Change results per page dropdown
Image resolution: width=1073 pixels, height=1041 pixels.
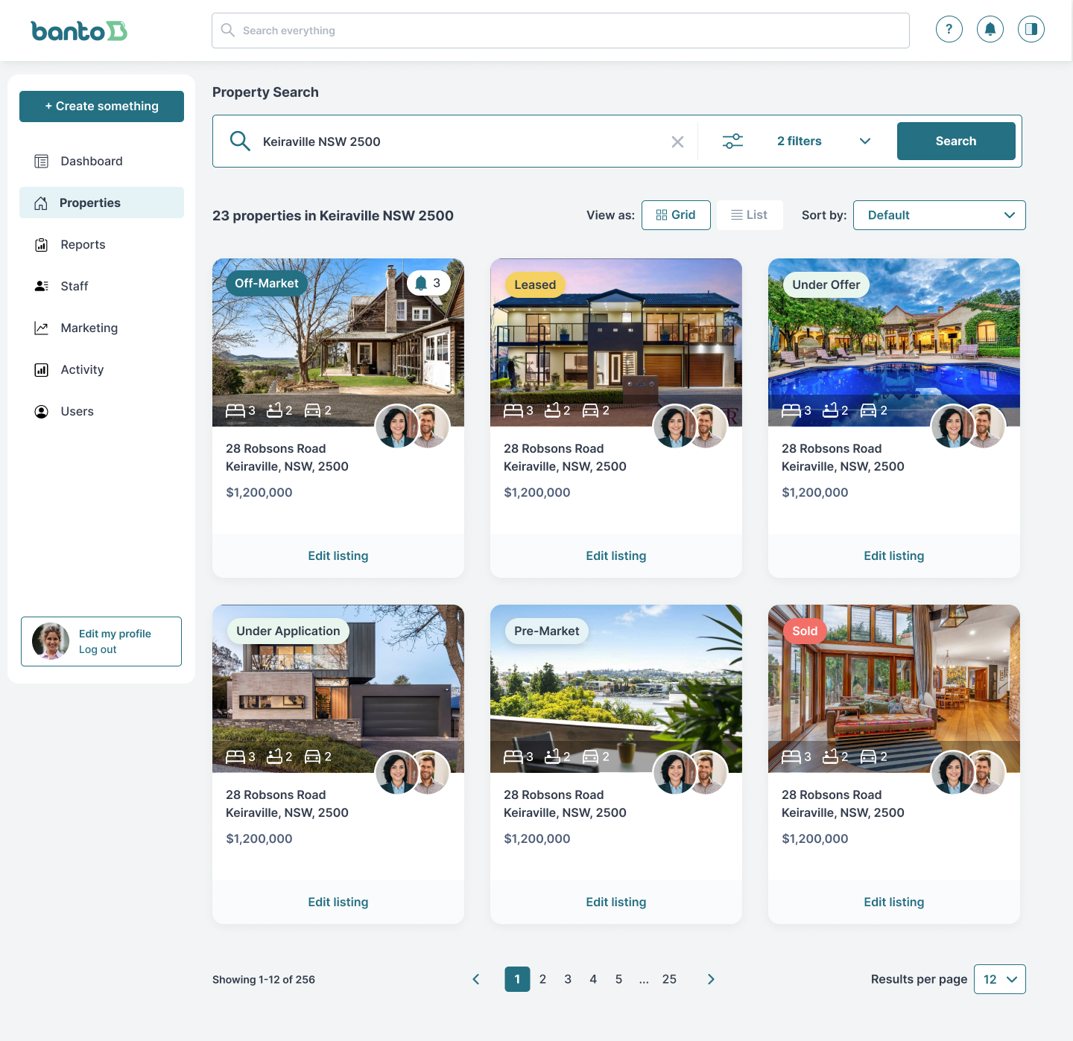[999, 979]
